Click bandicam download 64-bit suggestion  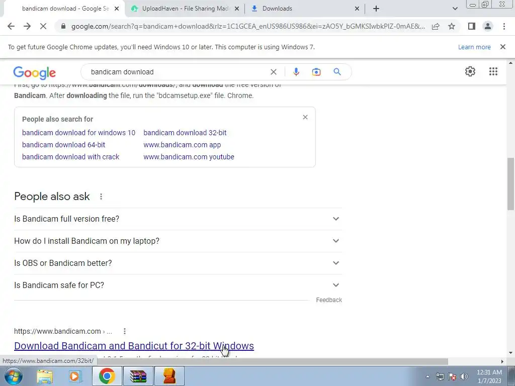click(64, 145)
